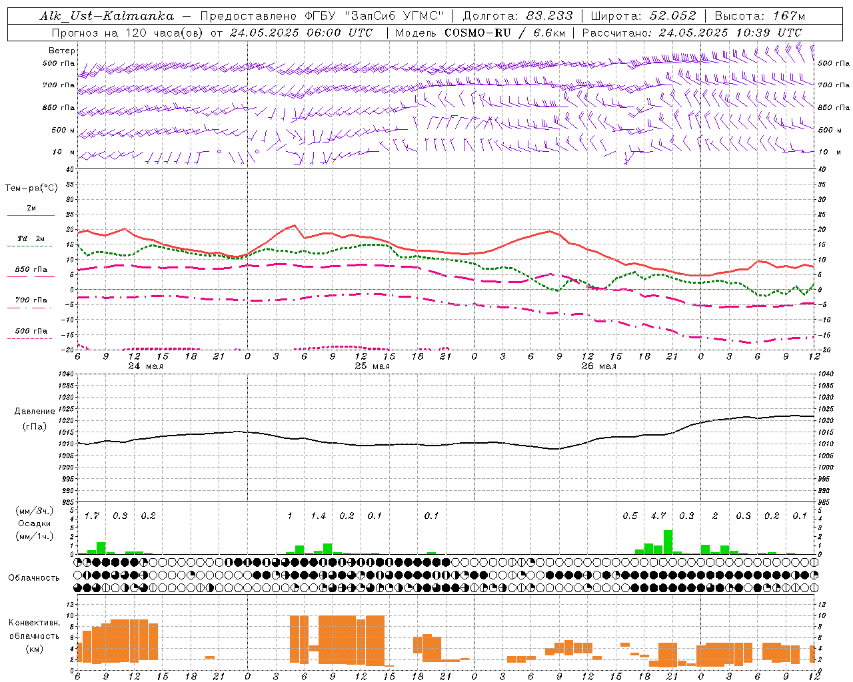The width and height of the screenshot is (853, 682).
Task: Click the (км) unit label of convective panel
Action: pos(34,648)
